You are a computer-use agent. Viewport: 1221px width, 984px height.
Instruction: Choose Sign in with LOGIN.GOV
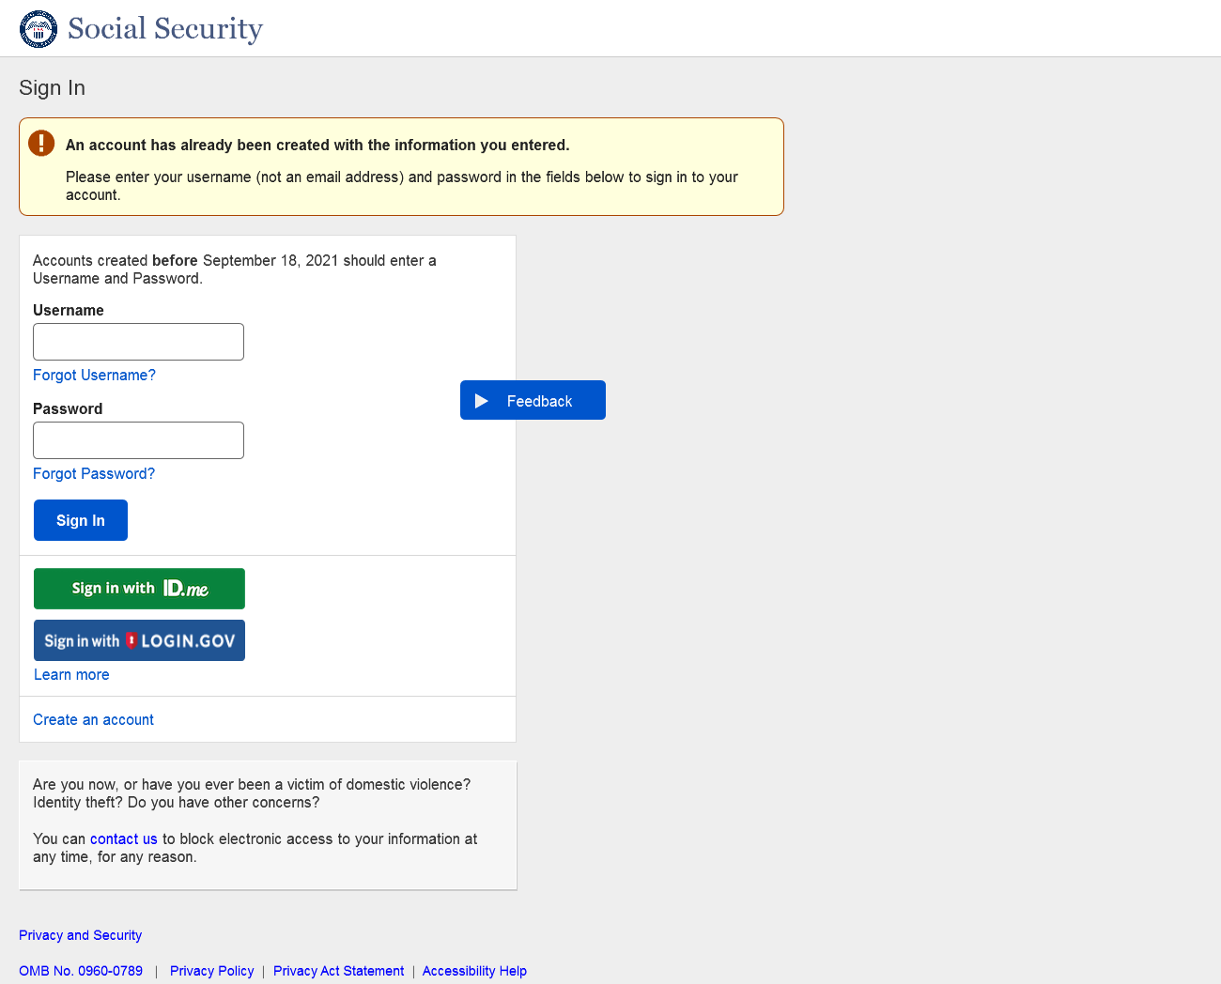[139, 641]
